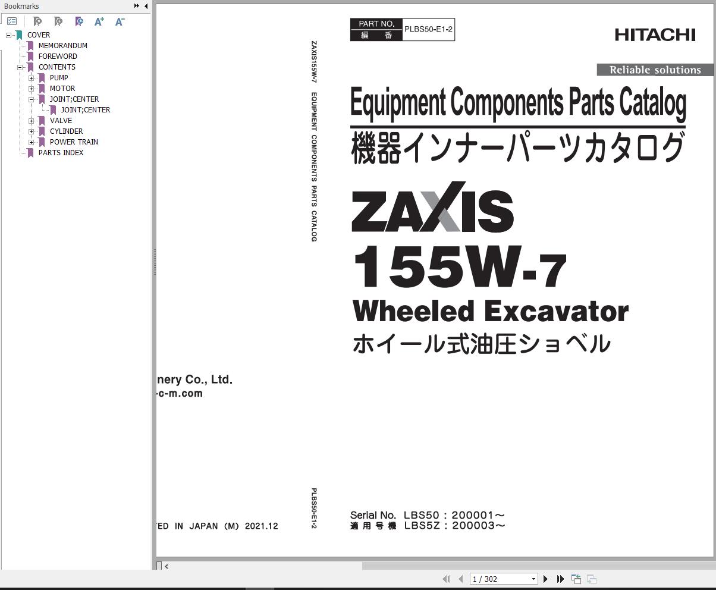Expand the PUMP bookmark section
This screenshot has width=716, height=590.
click(x=31, y=77)
